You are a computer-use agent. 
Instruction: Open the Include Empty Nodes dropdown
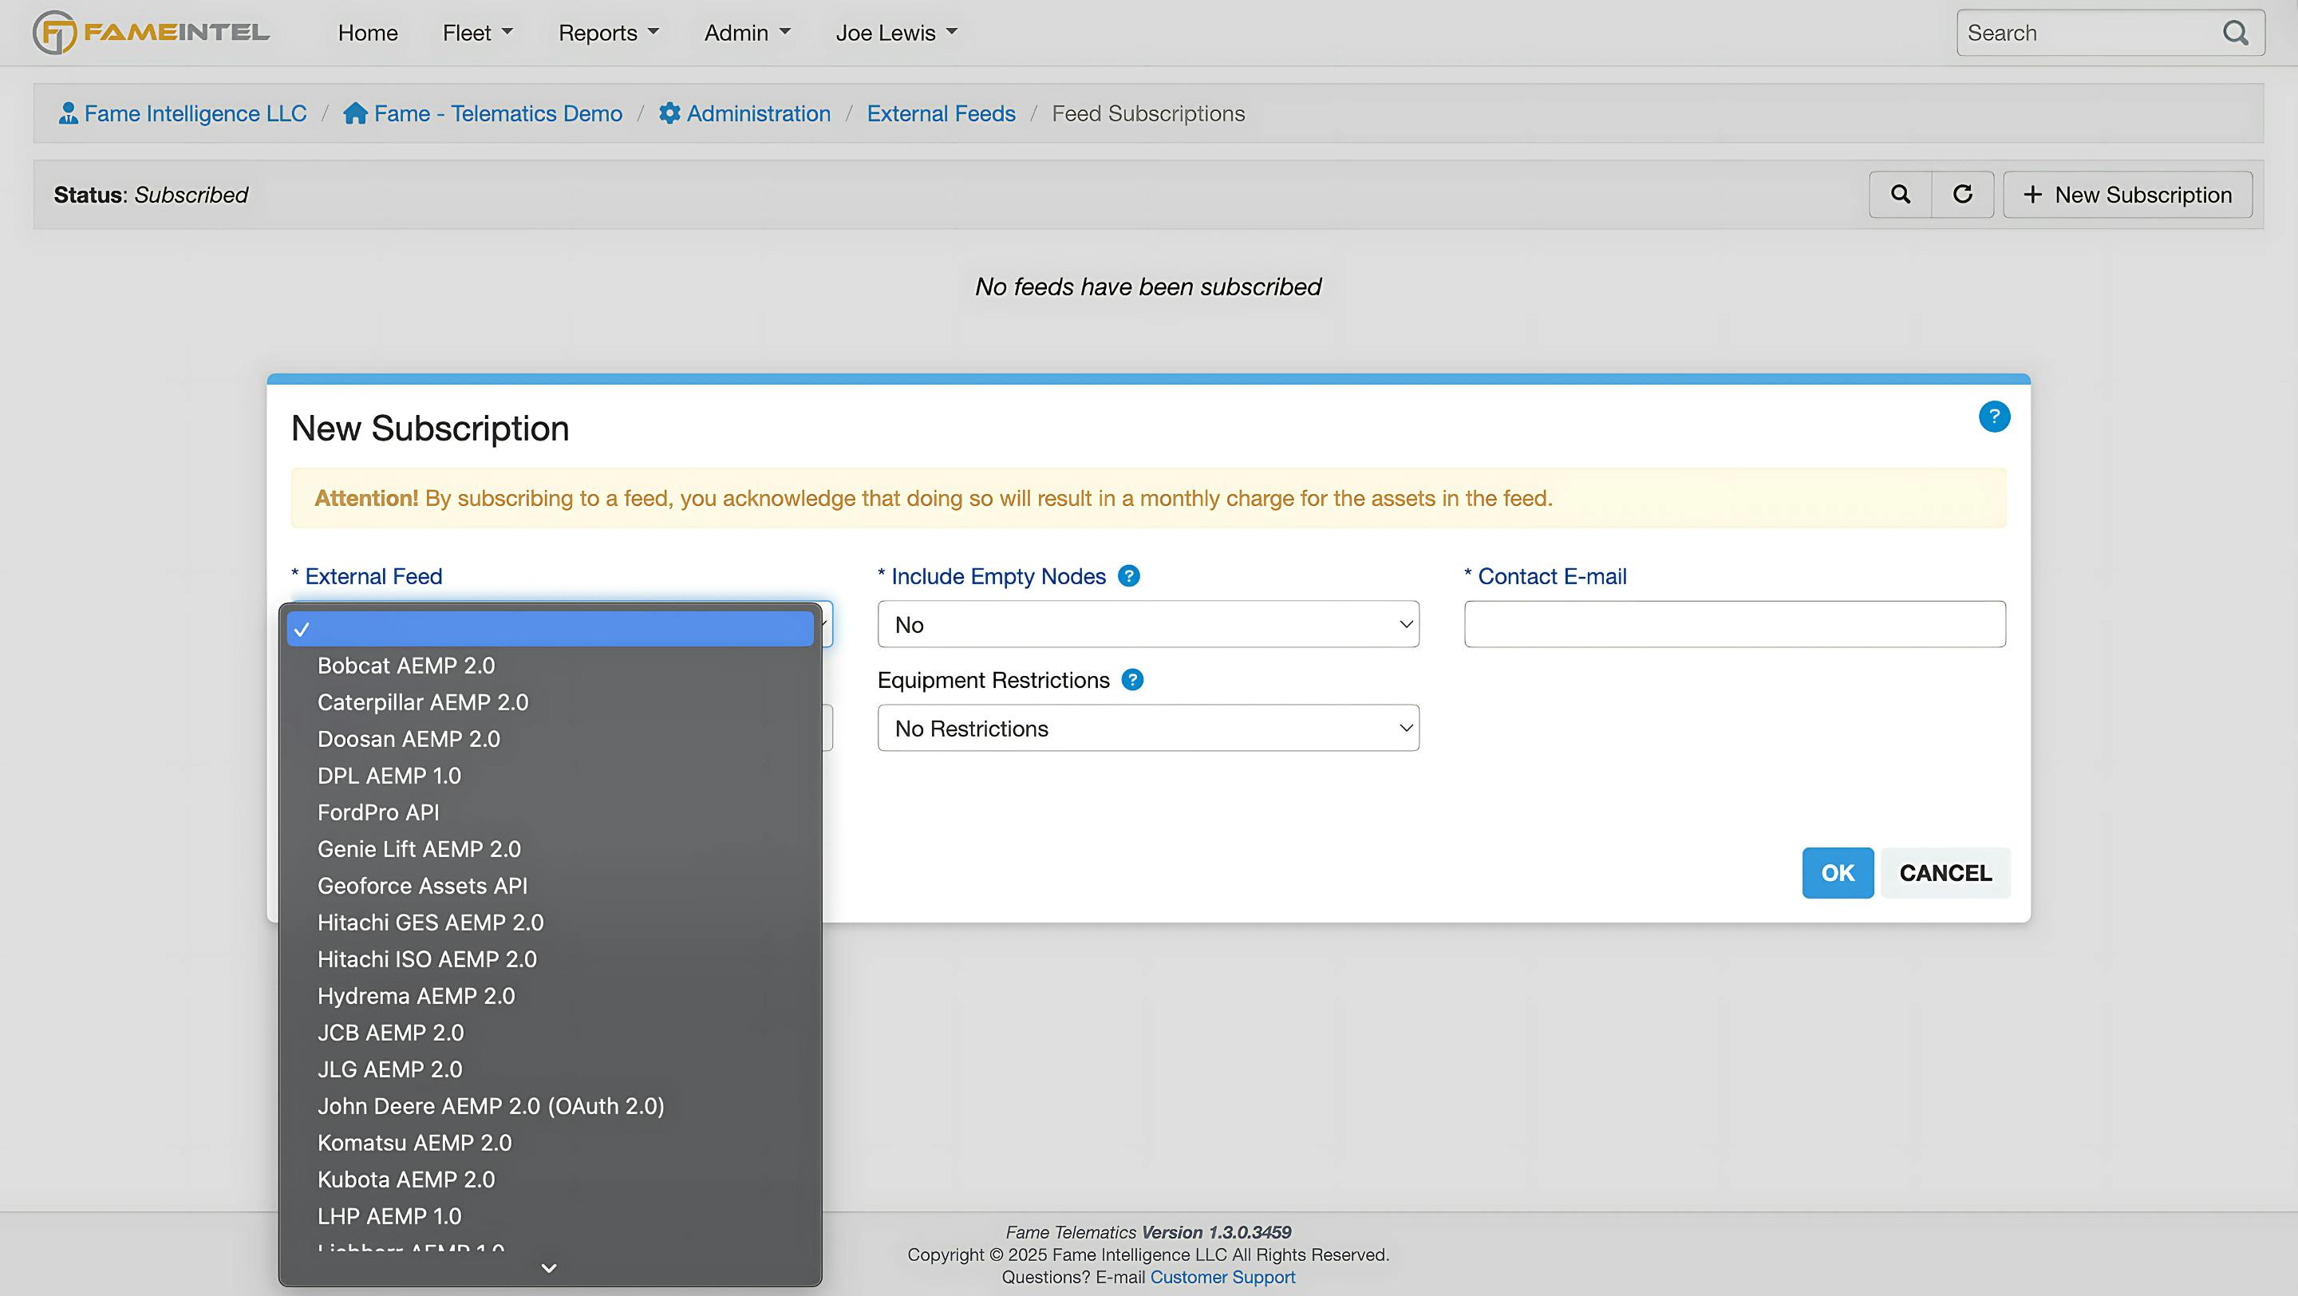tap(1147, 624)
